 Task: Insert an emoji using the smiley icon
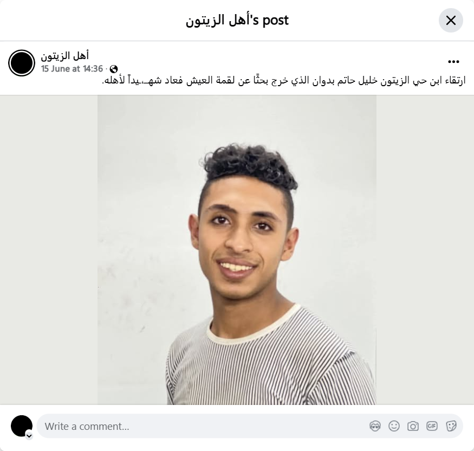click(394, 426)
